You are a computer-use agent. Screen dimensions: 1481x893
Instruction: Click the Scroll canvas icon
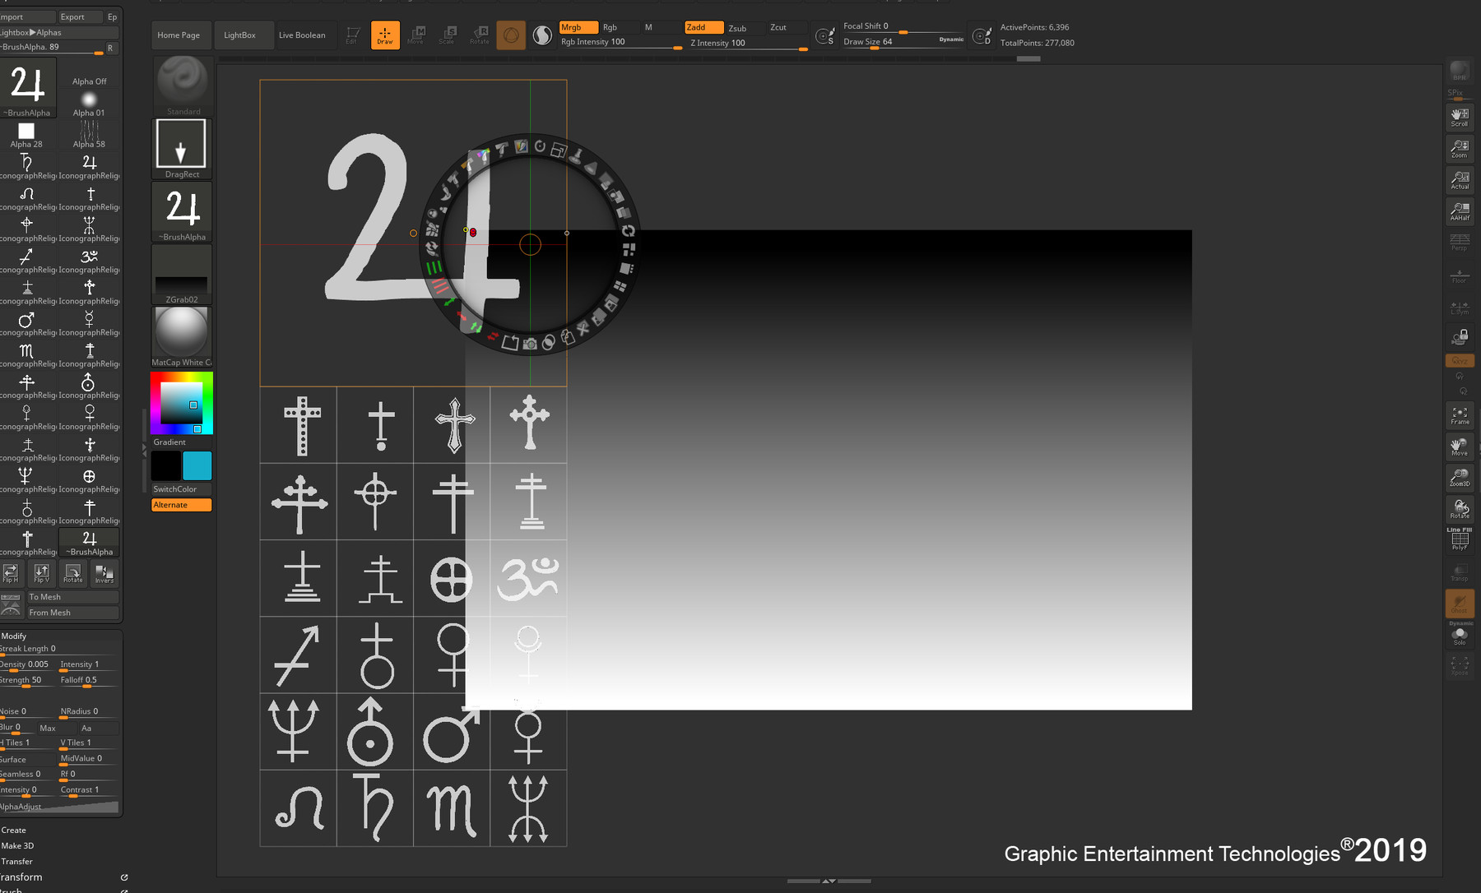tap(1460, 117)
